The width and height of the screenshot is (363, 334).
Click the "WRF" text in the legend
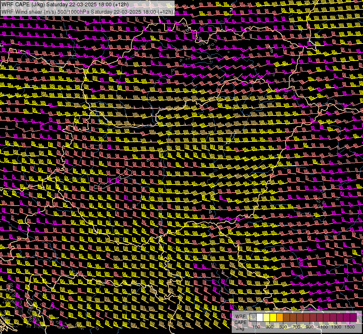coord(240,317)
